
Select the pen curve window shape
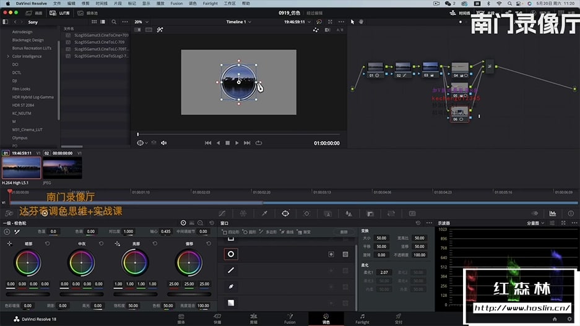click(231, 286)
